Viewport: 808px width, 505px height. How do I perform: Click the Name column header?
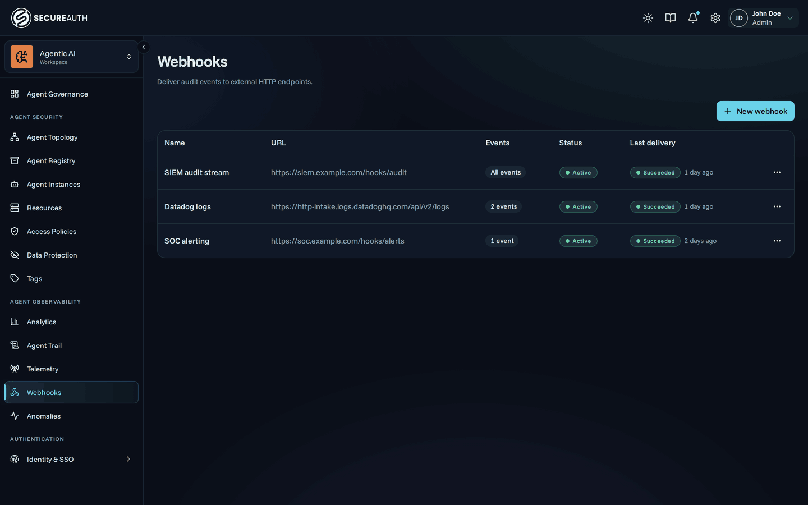tap(175, 143)
